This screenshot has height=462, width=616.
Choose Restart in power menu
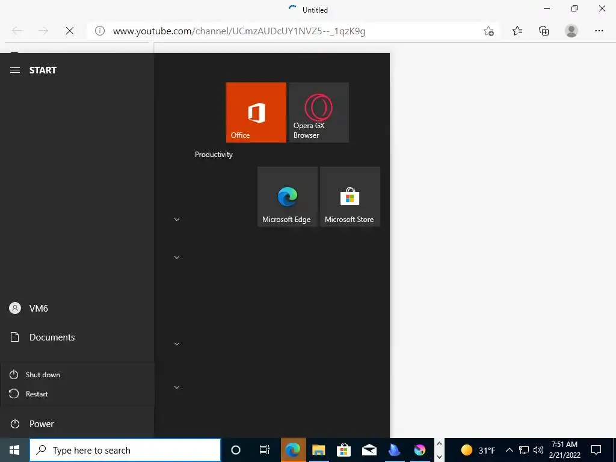(77, 393)
